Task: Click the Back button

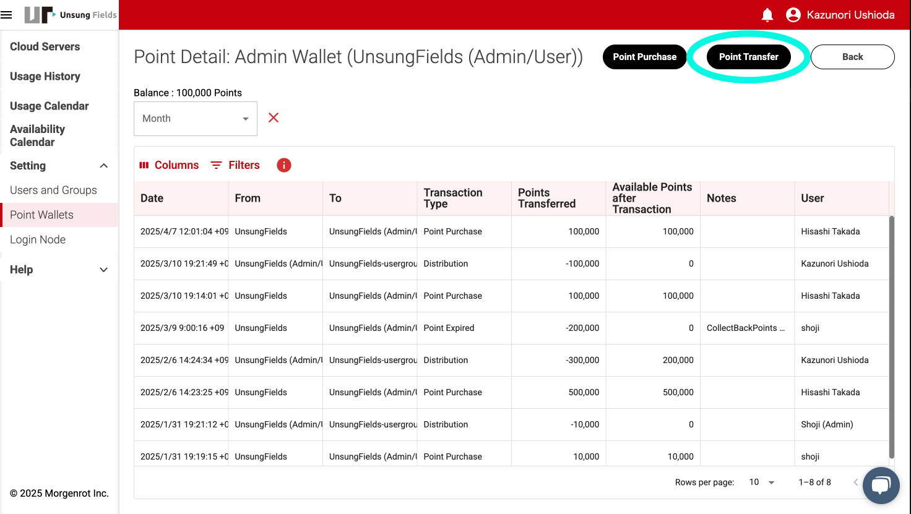Action: pyautogui.click(x=852, y=57)
